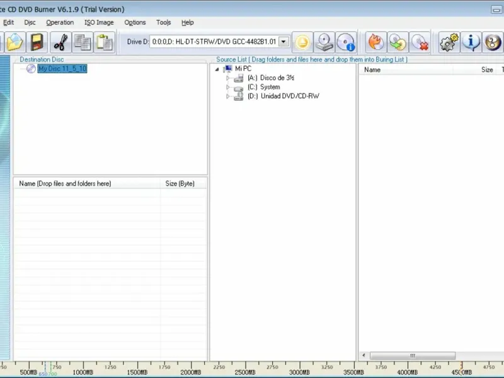Click the drive on disc tray icon
The width and height of the screenshot is (504, 378).
[x=324, y=42]
